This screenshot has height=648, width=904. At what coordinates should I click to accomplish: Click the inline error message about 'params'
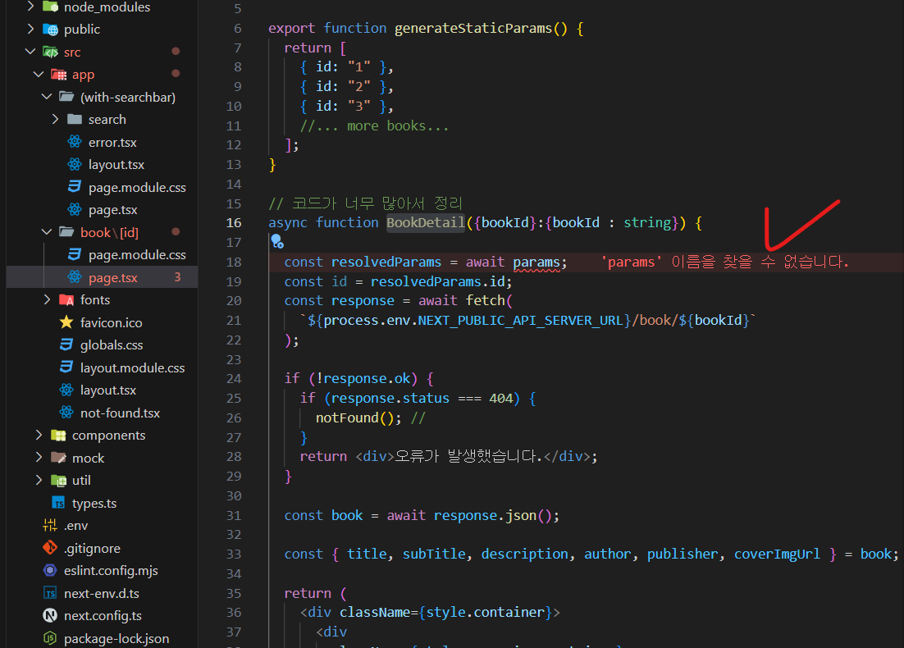click(724, 262)
